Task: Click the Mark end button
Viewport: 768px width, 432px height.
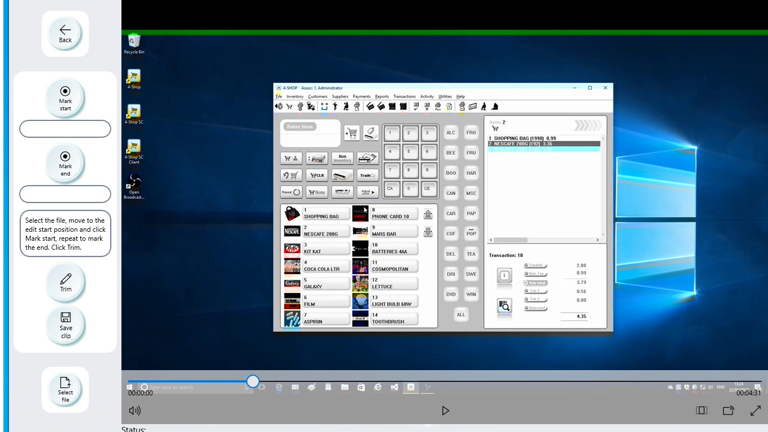Action: coord(65,163)
